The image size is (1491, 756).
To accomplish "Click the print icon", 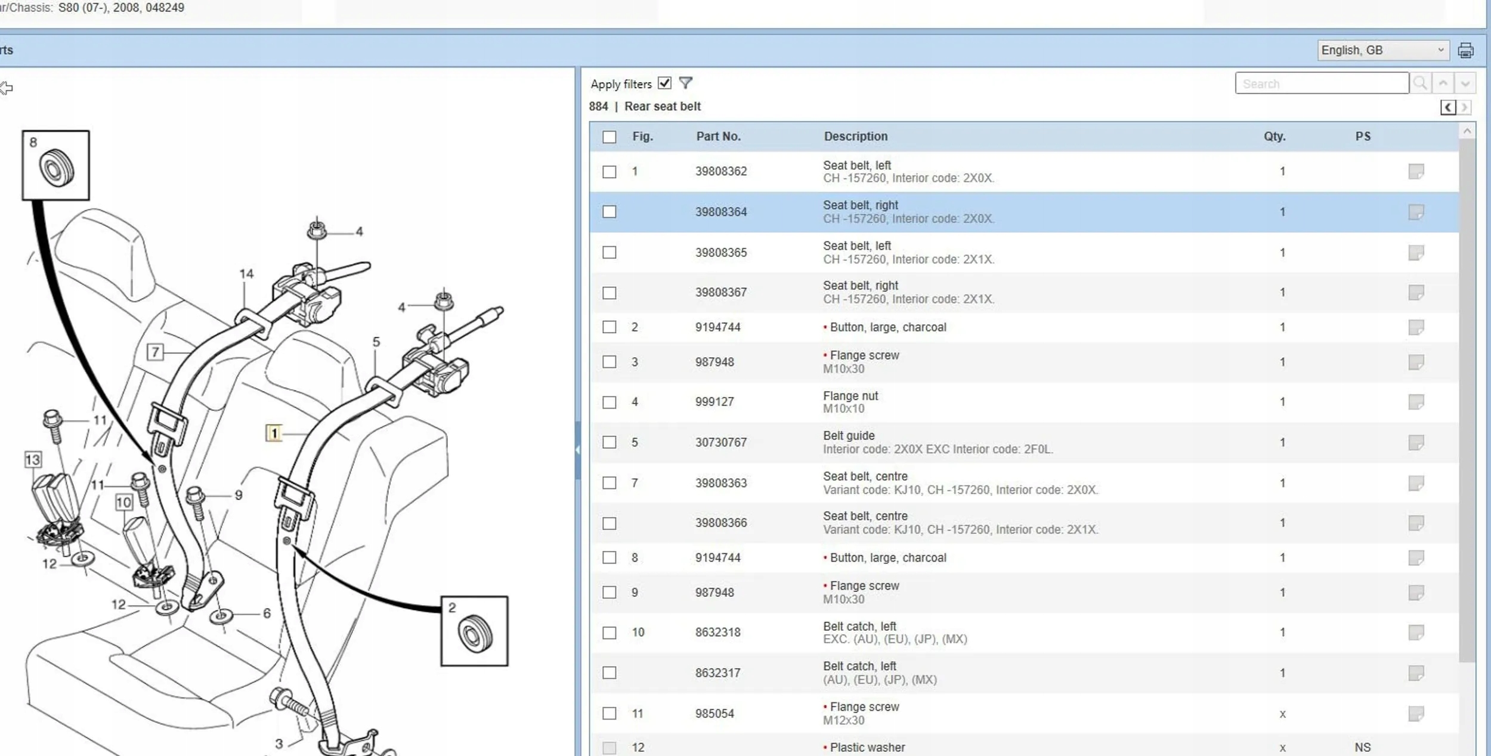I will pyautogui.click(x=1465, y=51).
